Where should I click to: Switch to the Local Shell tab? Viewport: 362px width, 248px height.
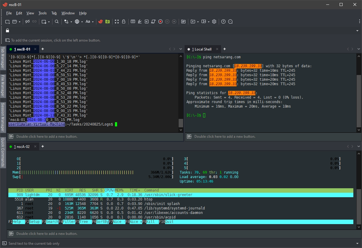[202, 49]
